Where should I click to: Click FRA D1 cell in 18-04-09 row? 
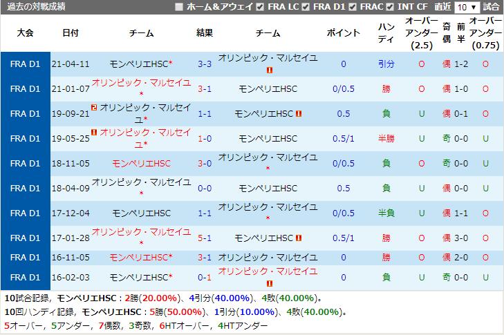[x=25, y=188]
